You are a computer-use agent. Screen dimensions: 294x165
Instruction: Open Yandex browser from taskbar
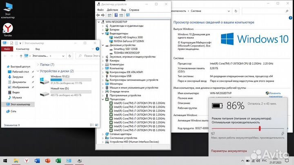(x=27, y=161)
